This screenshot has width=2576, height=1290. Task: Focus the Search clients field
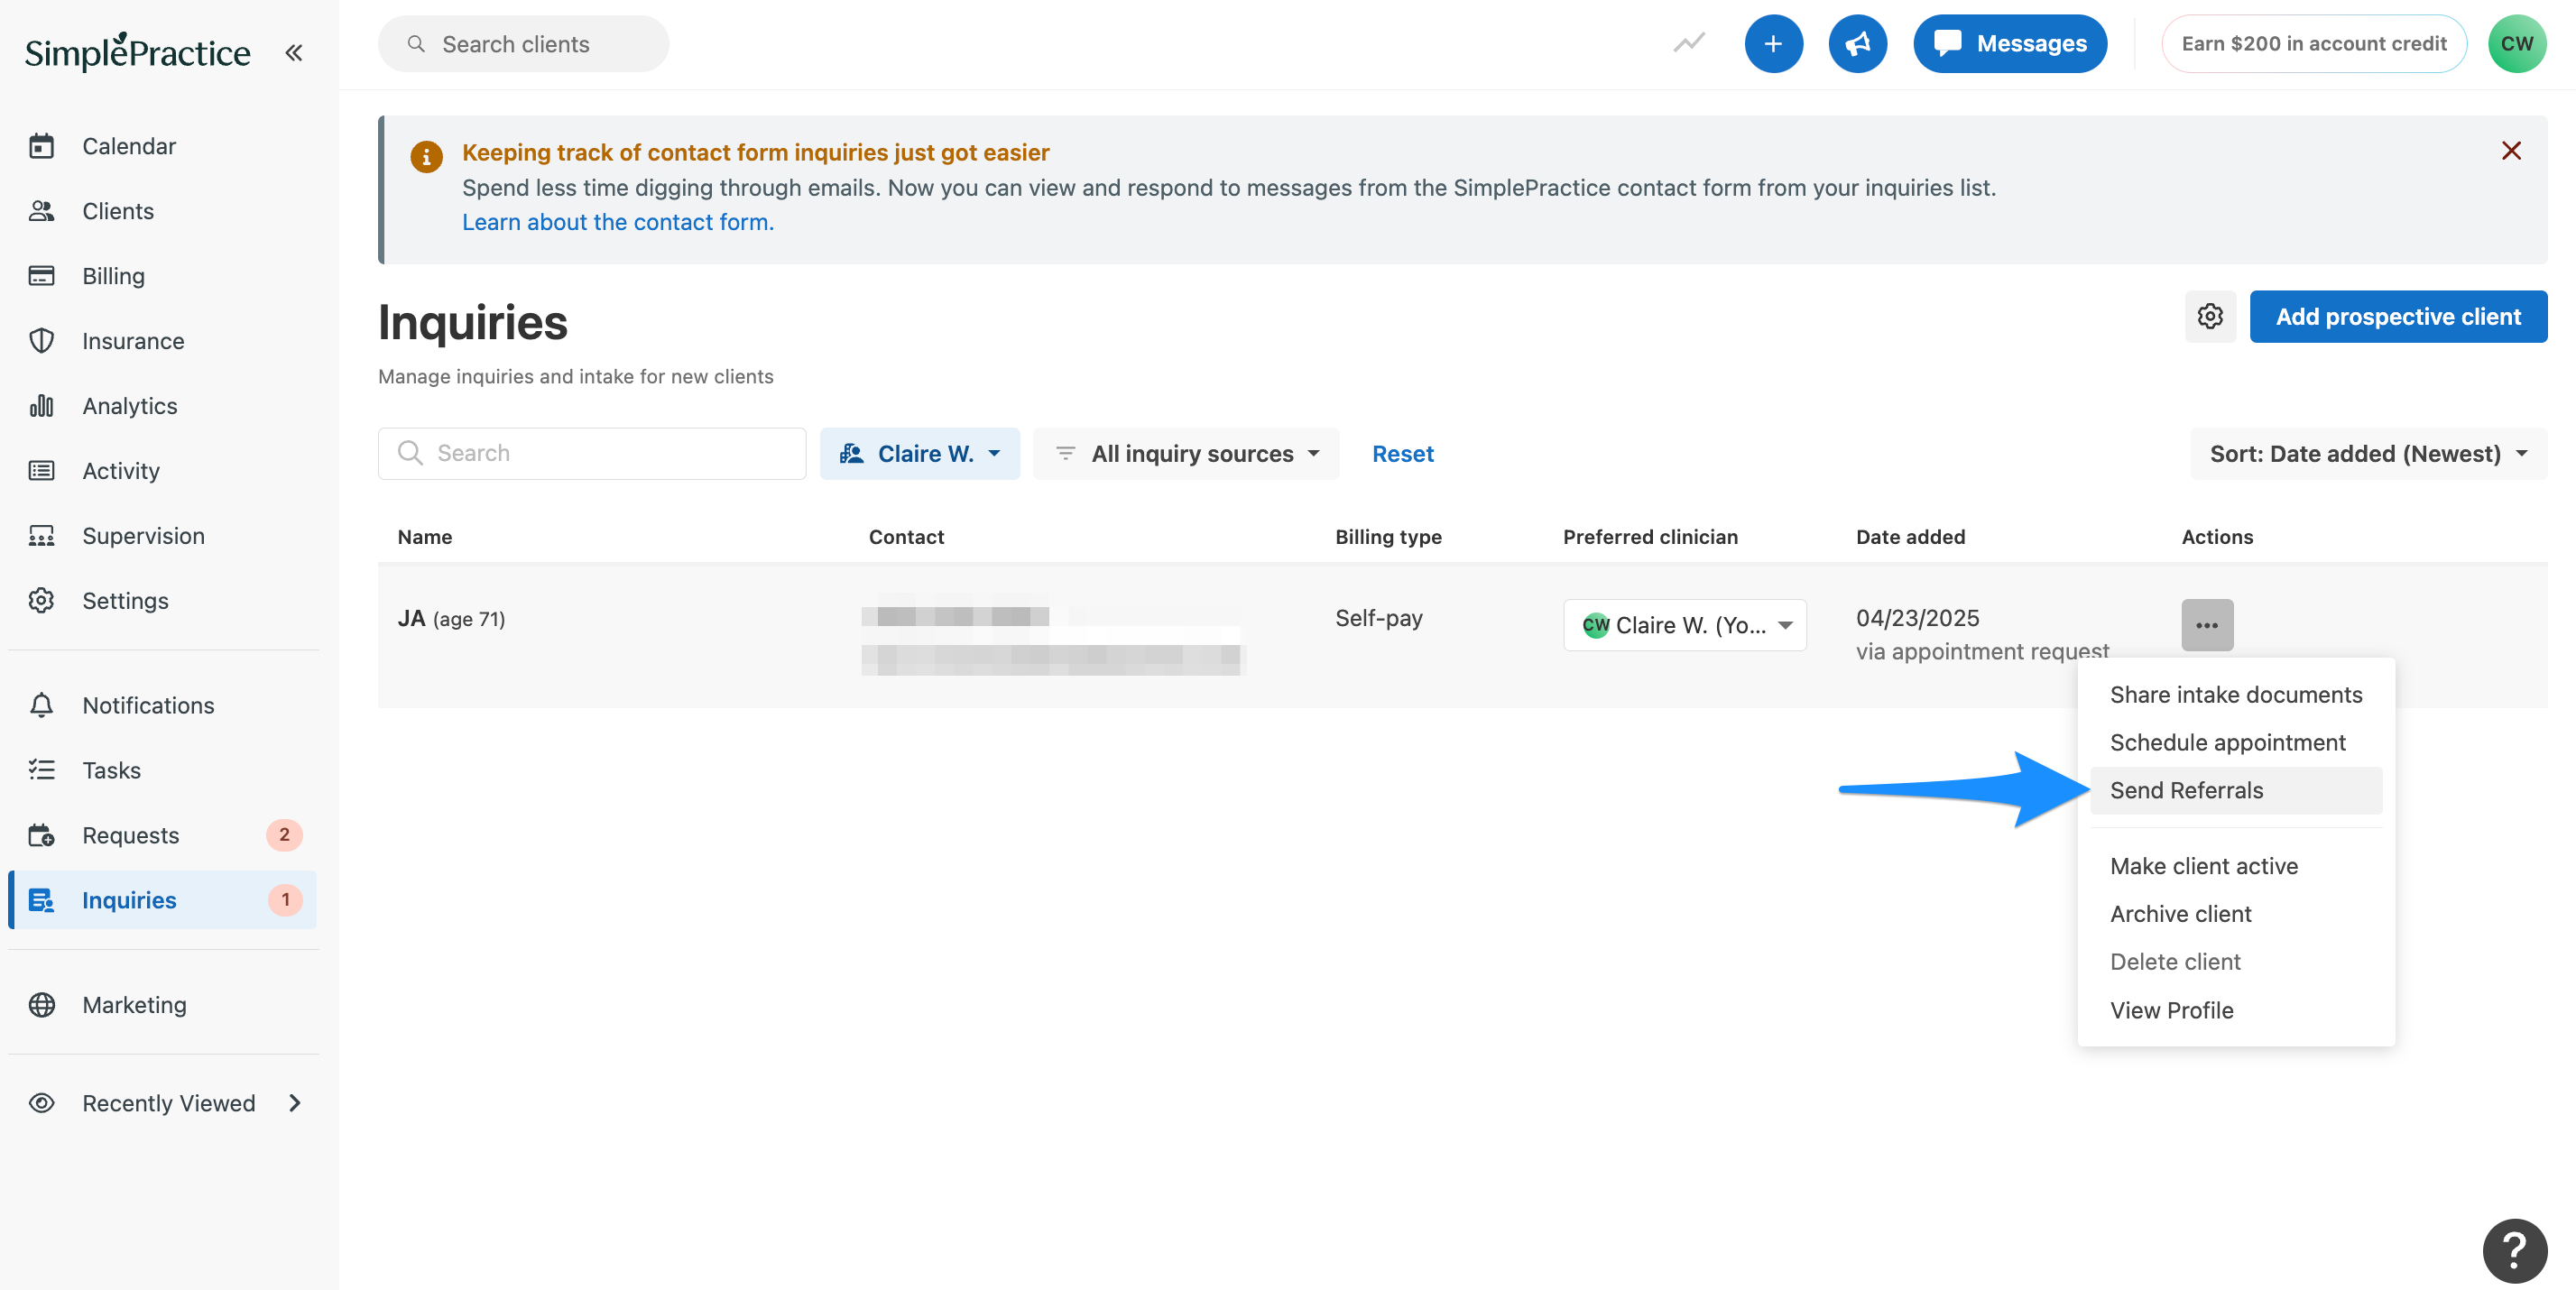tap(523, 44)
